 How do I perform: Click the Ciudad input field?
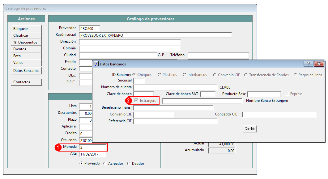click(118, 56)
